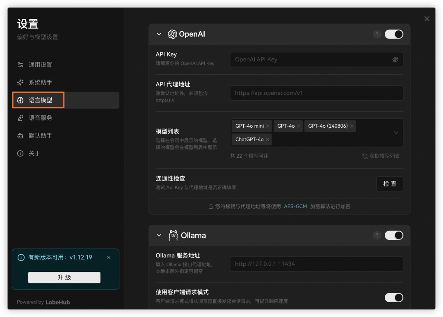Open 通用设置 in the settings sidebar

click(x=66, y=65)
